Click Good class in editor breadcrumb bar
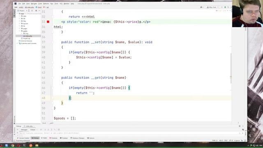The width and height of the screenshot is (263, 148). coord(44,123)
